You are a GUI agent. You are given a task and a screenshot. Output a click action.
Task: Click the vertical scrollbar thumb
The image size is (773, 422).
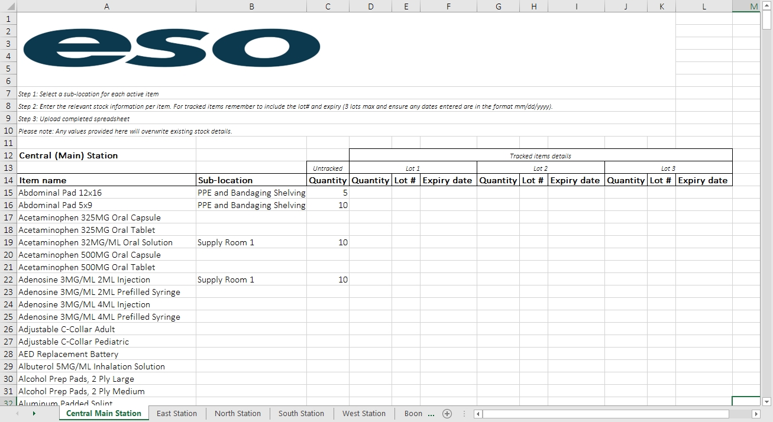pyautogui.click(x=767, y=21)
